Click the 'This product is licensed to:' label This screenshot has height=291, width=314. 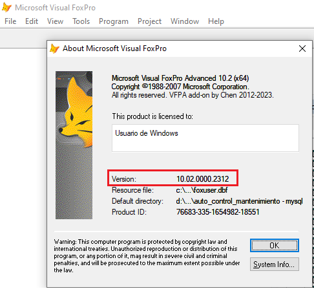tap(152, 116)
